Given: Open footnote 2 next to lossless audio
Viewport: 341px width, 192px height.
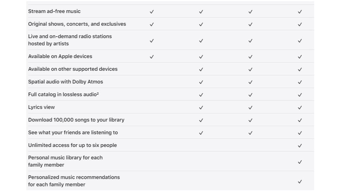Looking at the screenshot, I should tap(98, 93).
